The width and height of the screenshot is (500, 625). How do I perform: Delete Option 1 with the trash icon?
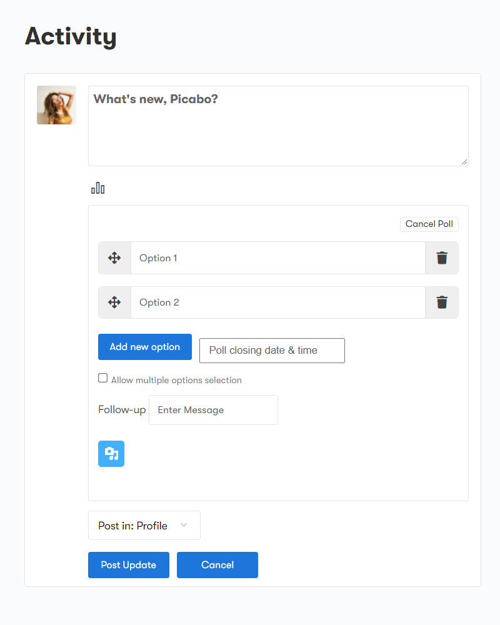pyautogui.click(x=442, y=258)
